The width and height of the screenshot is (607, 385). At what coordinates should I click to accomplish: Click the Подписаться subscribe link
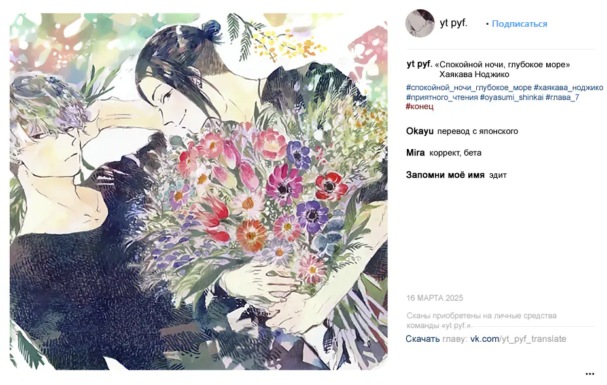coord(519,24)
